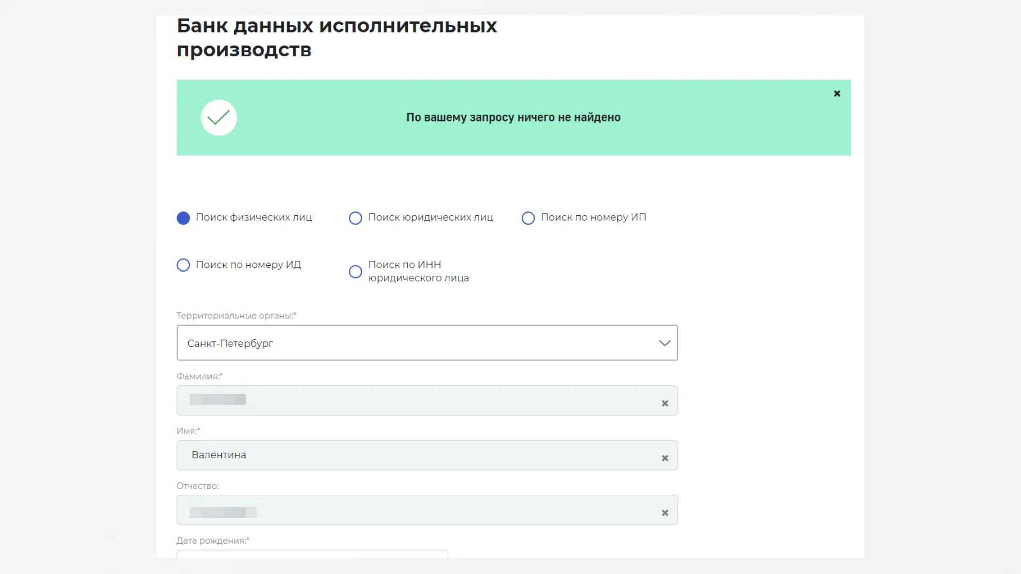
Task: Click the green checkmark icon in the notification
Action: 219,117
